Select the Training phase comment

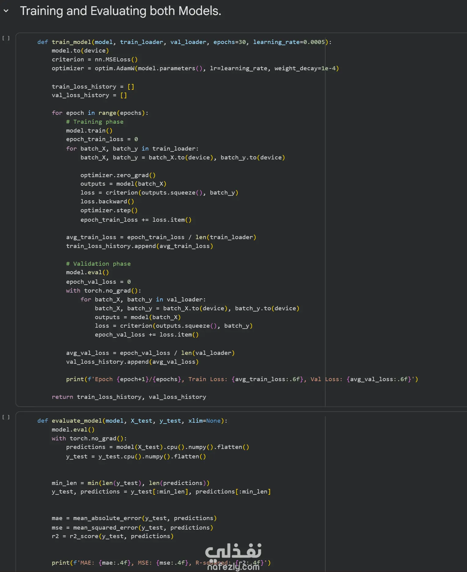point(95,122)
